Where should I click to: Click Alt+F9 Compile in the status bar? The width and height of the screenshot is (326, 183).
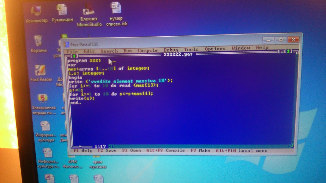coord(165,150)
